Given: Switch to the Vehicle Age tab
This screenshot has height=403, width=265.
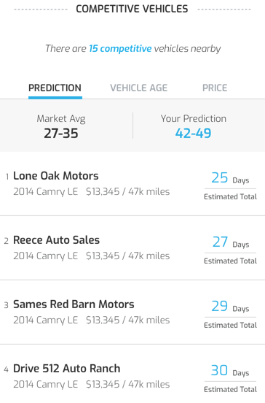Looking at the screenshot, I should pyautogui.click(x=138, y=88).
